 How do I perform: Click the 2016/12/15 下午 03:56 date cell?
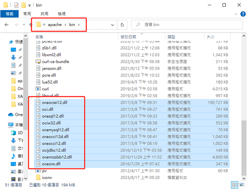141,150
